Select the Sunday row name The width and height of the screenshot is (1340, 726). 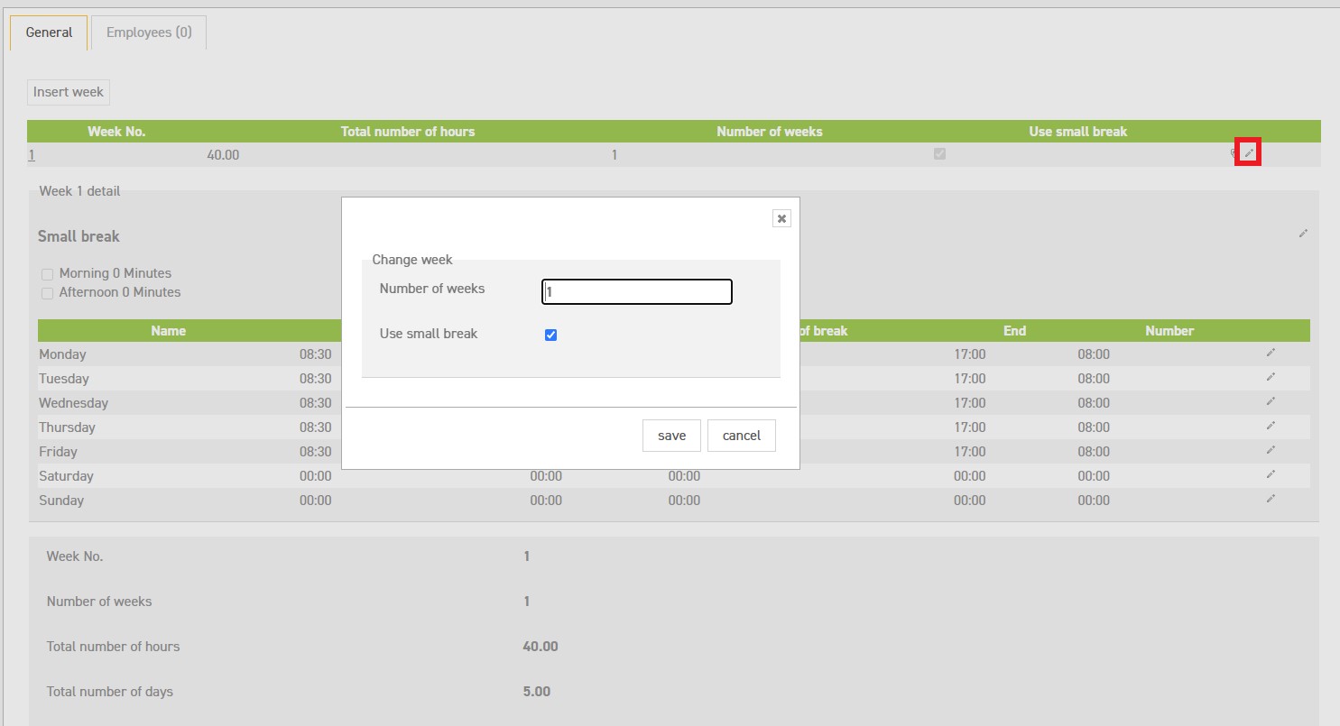(x=61, y=501)
